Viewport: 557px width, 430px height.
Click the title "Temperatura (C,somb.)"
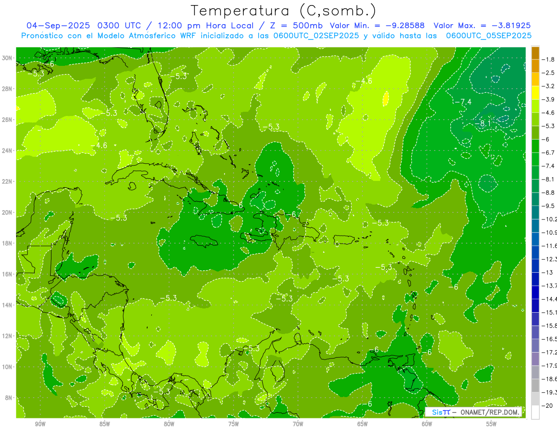[284, 11]
